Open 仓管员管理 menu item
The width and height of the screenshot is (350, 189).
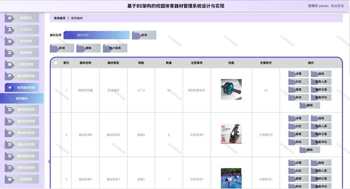click(22, 64)
